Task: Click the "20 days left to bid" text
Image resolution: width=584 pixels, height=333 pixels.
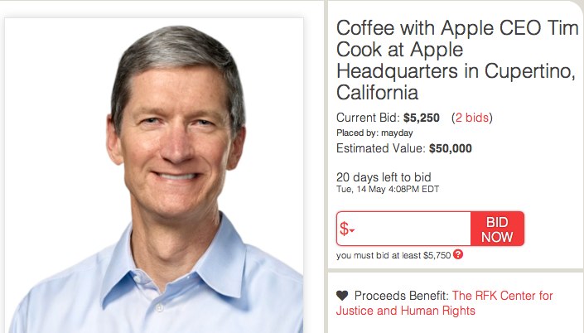Action: point(384,177)
